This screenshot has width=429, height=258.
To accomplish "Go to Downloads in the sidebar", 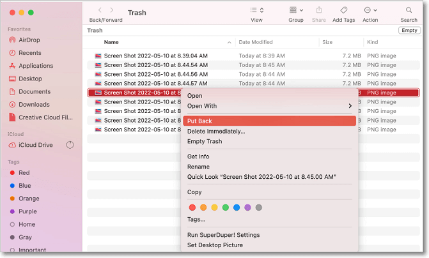I will pos(33,104).
